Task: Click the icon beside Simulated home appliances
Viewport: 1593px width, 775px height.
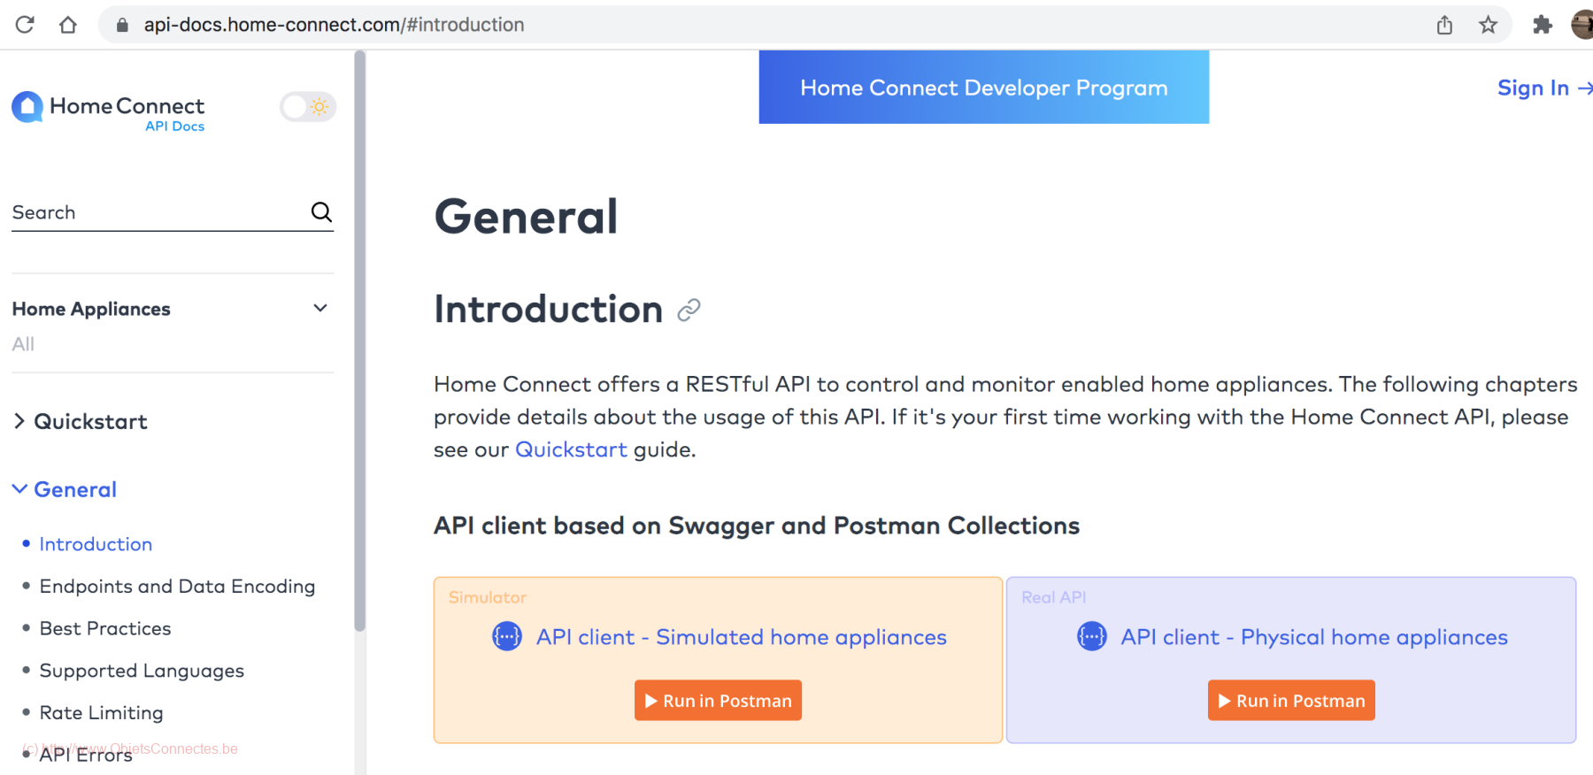Action: [507, 636]
